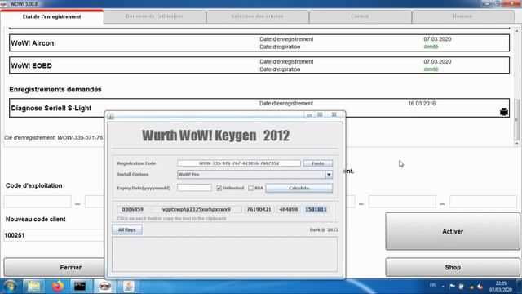This screenshot has height=294, width=522.
Task: Click the All Keys output text area
Action: pos(225,254)
